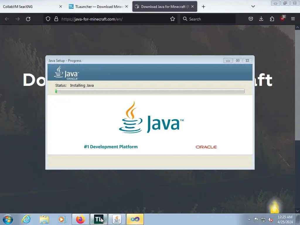Click the 'Installing Java' status text
Screen dimensions: 300x225
pos(82,85)
